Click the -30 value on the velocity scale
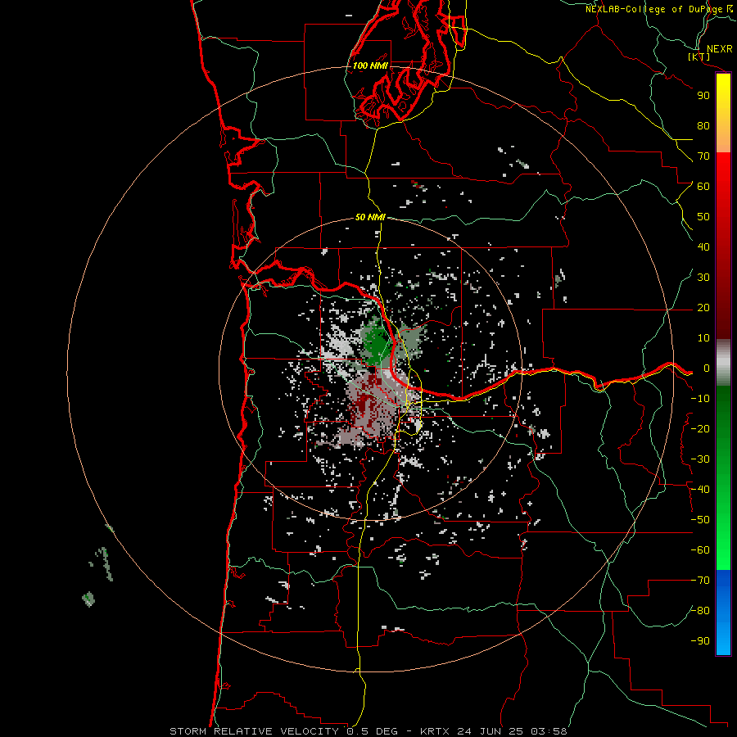Viewport: 737px width, 737px height. [700, 459]
